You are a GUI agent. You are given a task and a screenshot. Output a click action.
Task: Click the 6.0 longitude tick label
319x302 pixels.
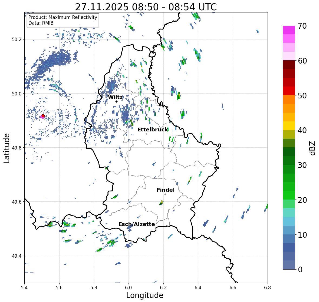129,288
